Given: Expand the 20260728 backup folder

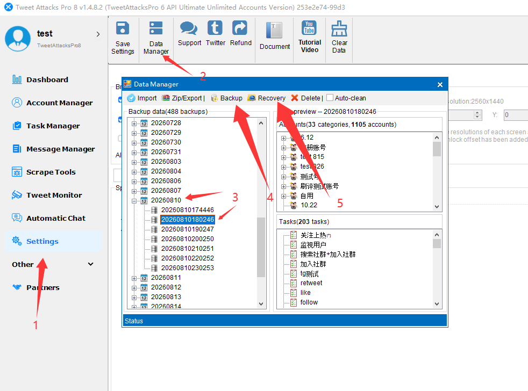Looking at the screenshot, I should [134, 124].
